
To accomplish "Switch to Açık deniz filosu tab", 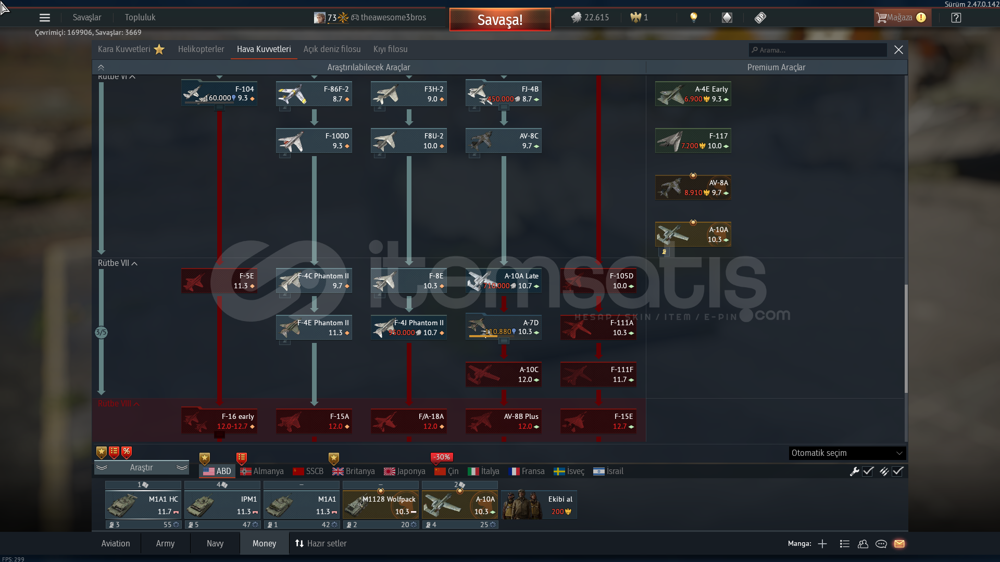I will (332, 49).
